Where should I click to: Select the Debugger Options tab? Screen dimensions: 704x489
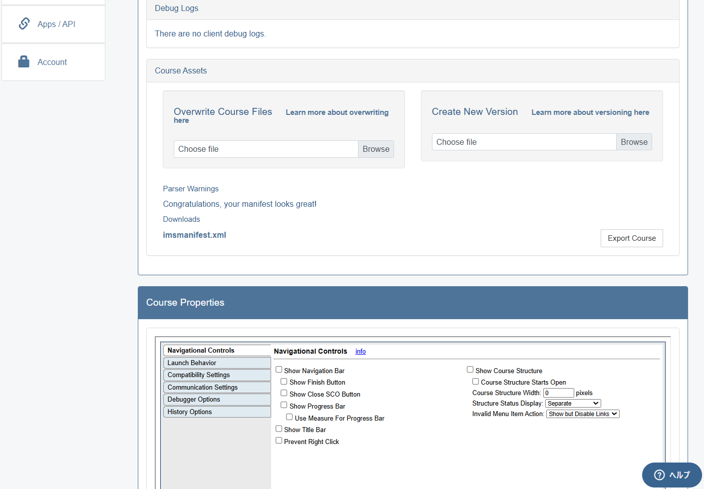click(x=217, y=400)
